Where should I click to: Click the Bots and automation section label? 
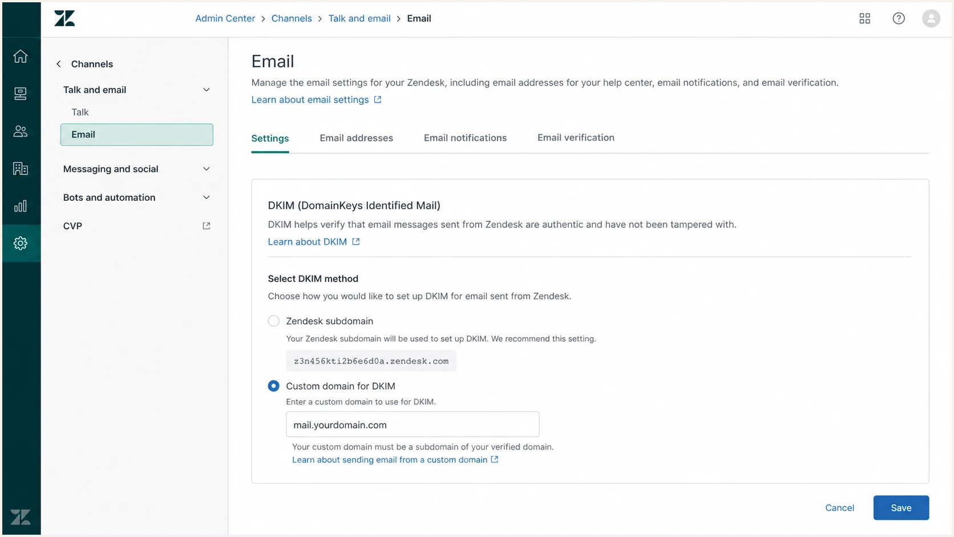click(x=109, y=197)
